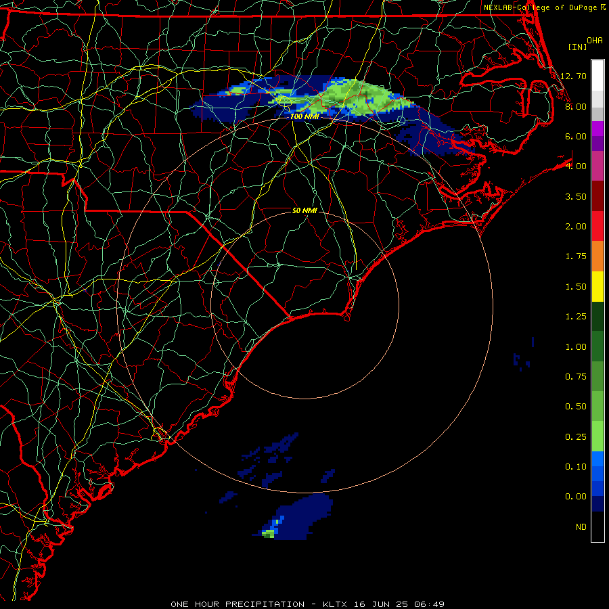The image size is (609, 609).
Task: Click the 8.00 legend value
Action: coord(576,106)
